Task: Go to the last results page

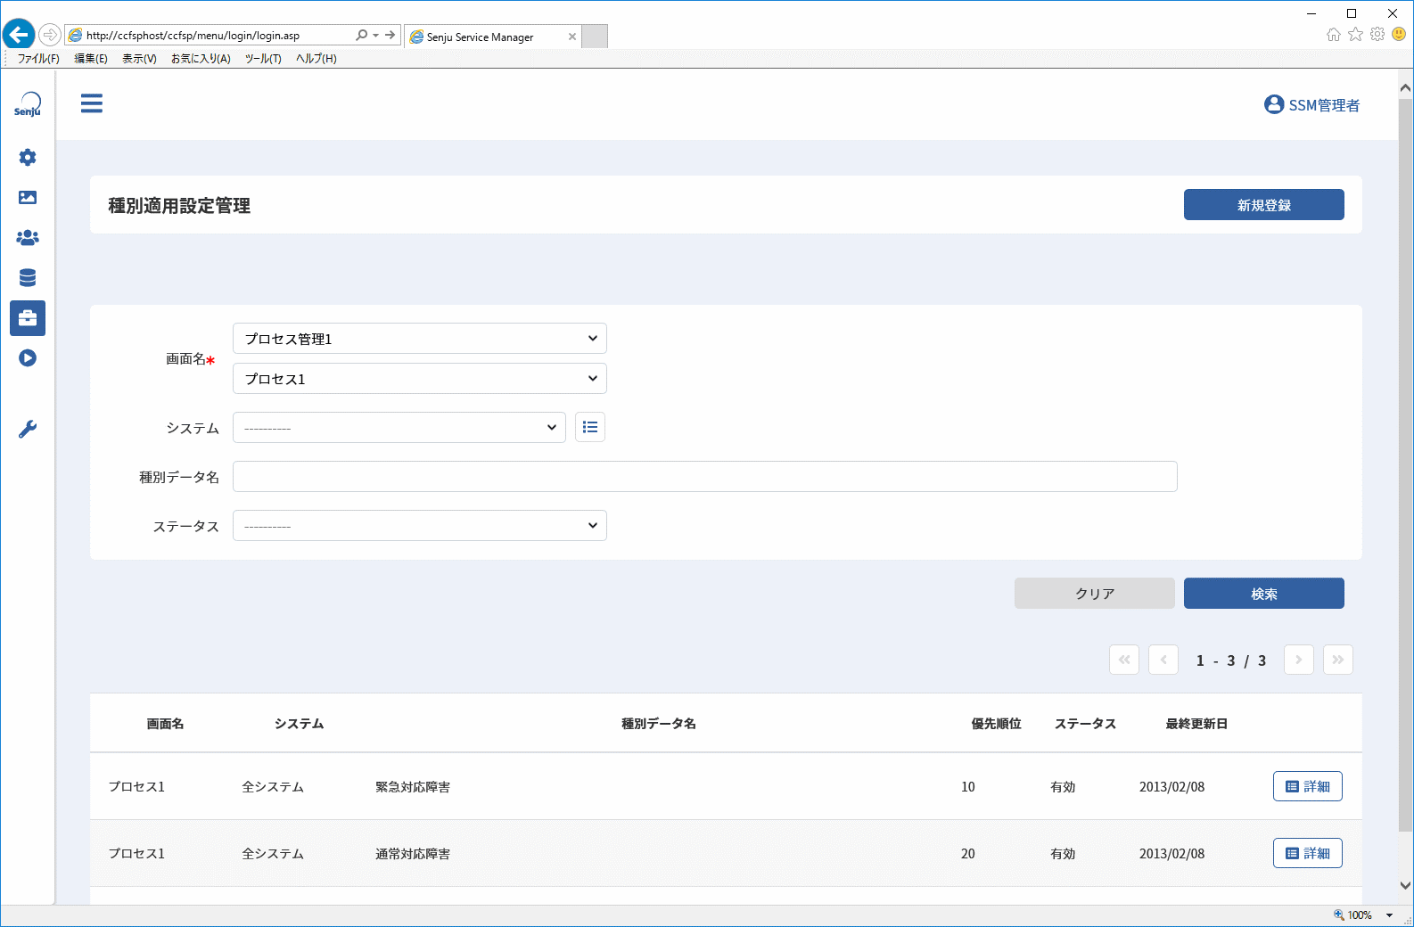Action: click(x=1338, y=660)
